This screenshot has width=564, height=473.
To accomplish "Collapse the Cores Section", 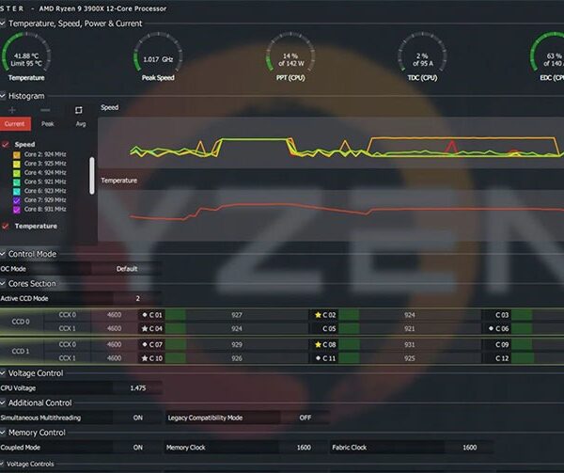I will point(3,283).
